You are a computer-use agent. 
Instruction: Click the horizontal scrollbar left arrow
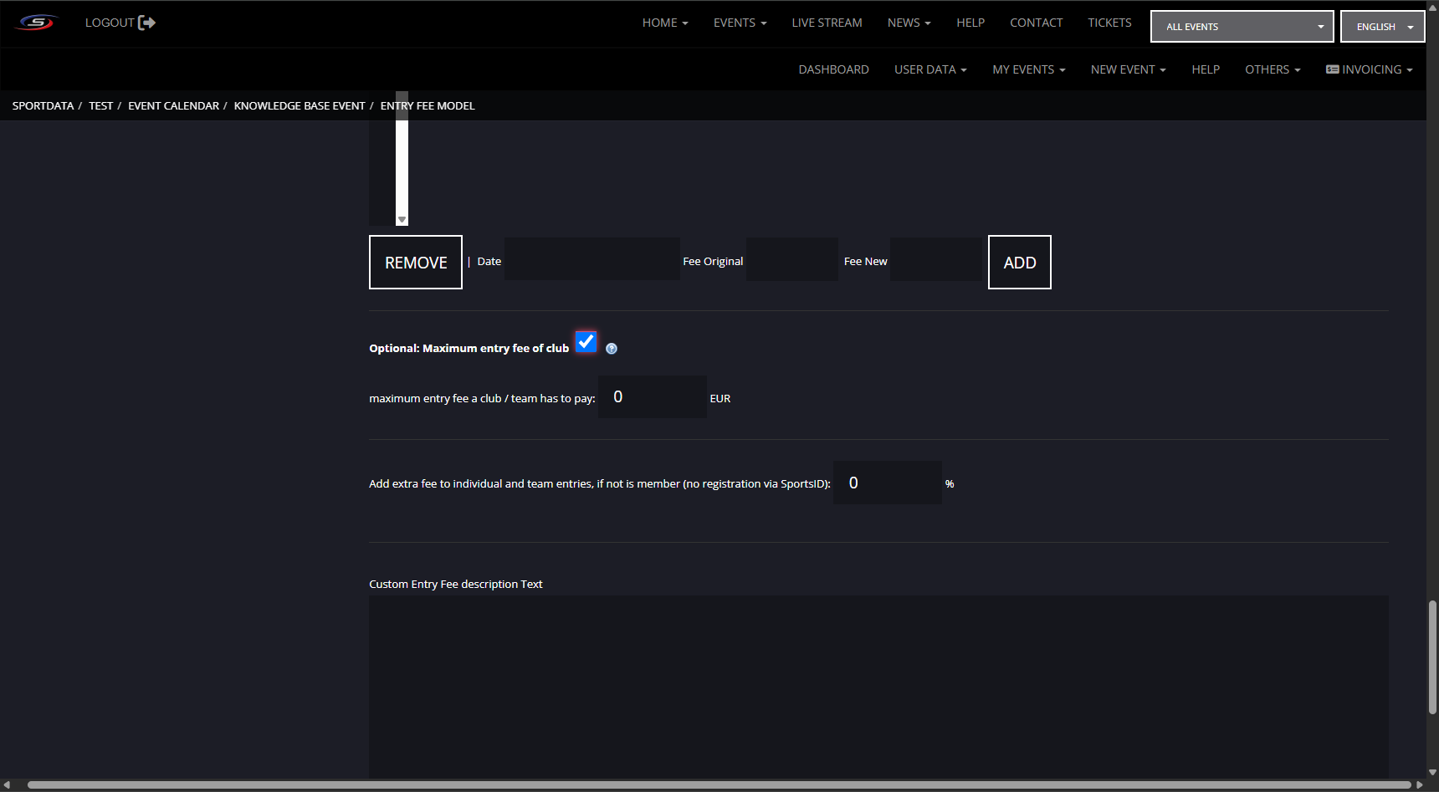(7, 785)
